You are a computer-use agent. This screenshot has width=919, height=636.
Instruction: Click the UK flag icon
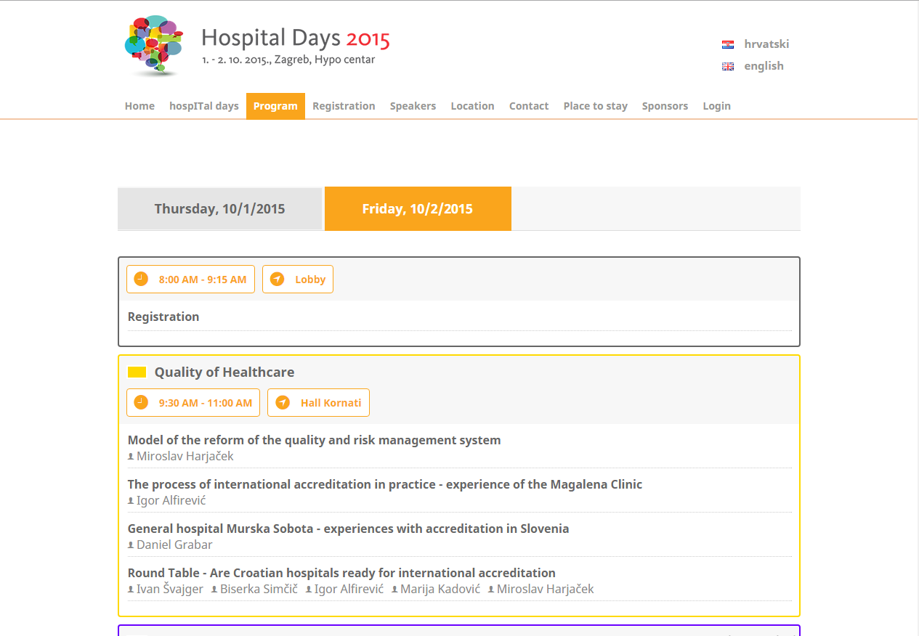728,66
